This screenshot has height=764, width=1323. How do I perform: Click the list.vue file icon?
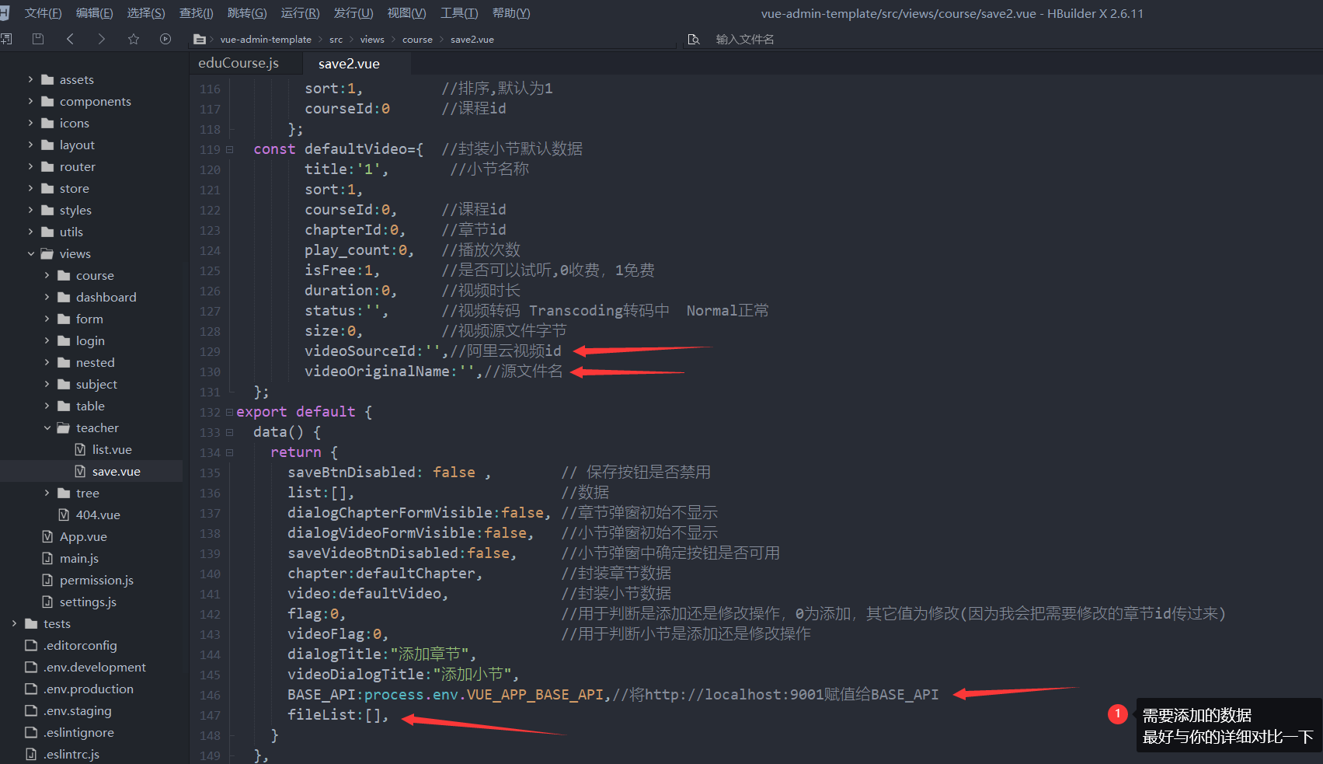coord(80,449)
